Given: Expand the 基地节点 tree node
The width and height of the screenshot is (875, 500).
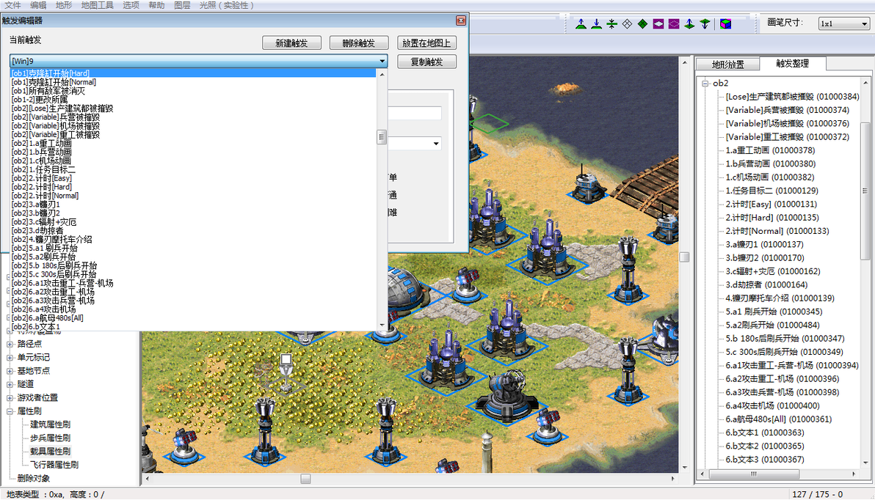Looking at the screenshot, I should click(10, 371).
